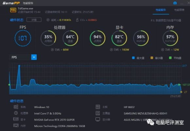Click the 25分53秒 duration label under chart

(x=176, y=96)
